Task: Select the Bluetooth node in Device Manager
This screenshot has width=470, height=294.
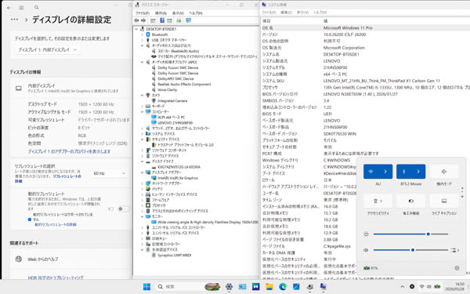Action: [x=160, y=34]
